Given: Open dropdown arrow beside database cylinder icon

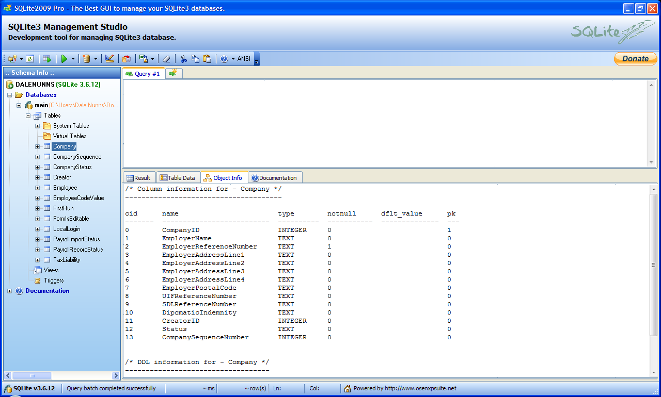Looking at the screenshot, I should pos(96,59).
